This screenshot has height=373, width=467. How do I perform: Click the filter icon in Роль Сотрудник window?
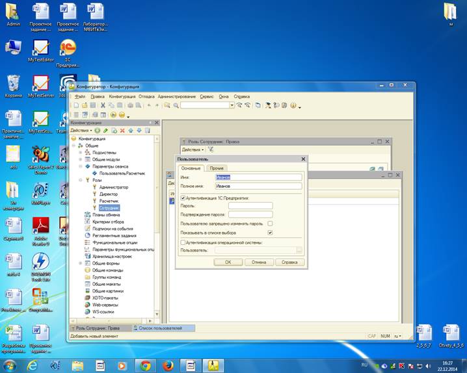[x=211, y=149]
